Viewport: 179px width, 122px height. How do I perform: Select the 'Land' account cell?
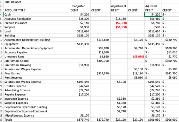37,31
